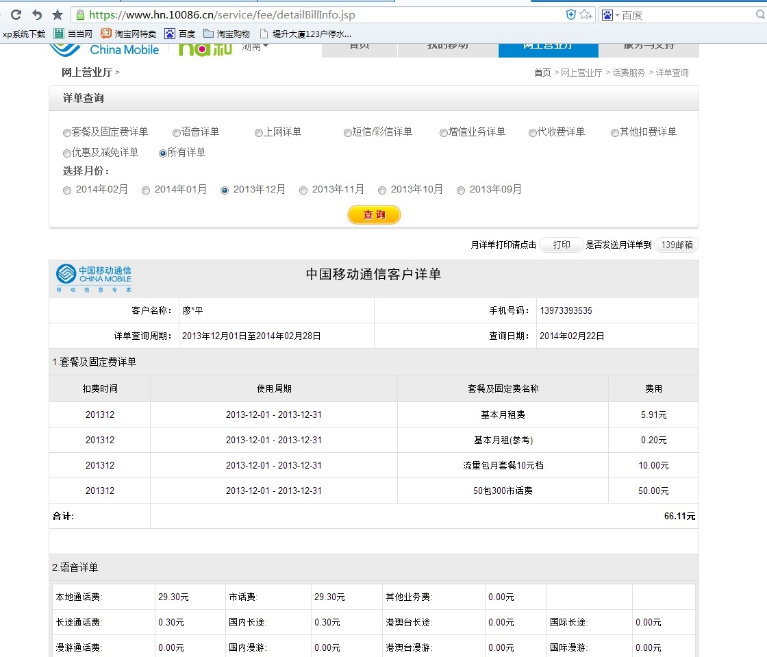
Task: Click the browser reload button
Action: pyautogui.click(x=16, y=14)
